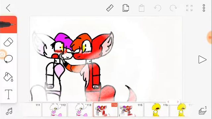Screen dimensions: 212x119
Task: Copy the current frame
Action: 126,8
